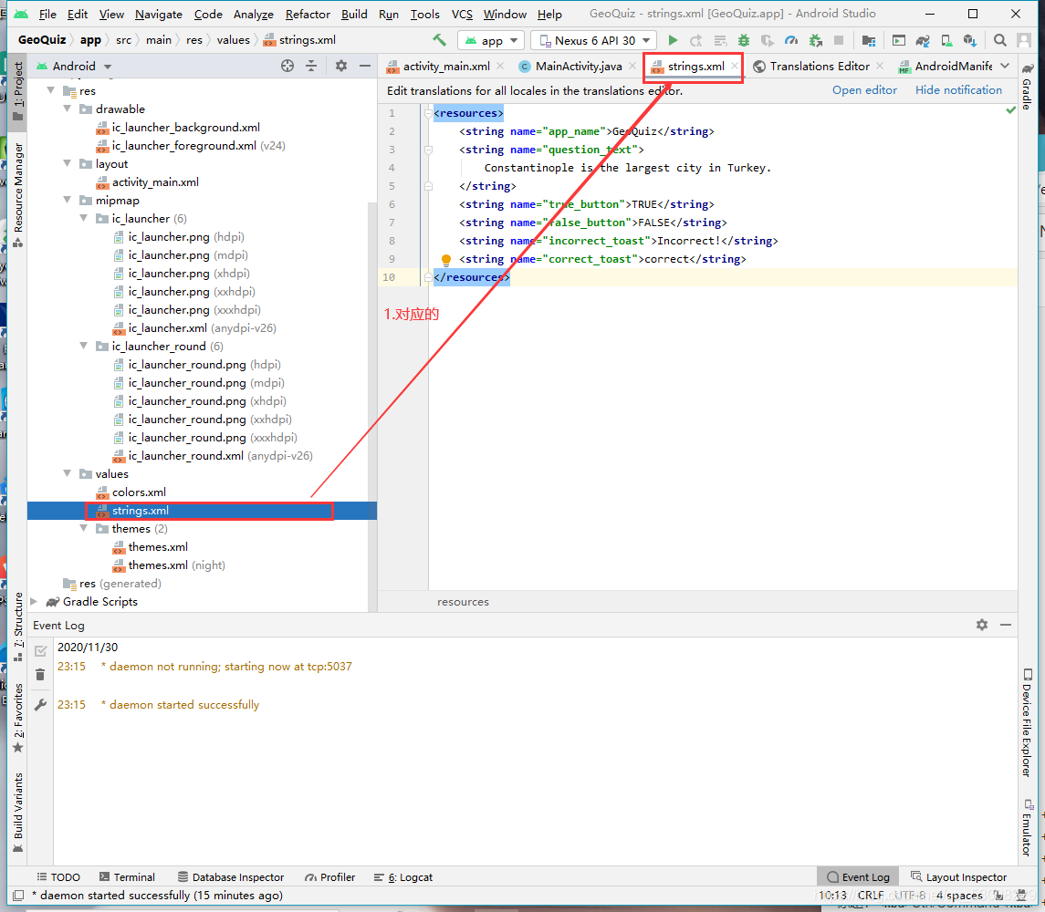Select colors.xml in the values folder
The width and height of the screenshot is (1045, 912).
139,492
